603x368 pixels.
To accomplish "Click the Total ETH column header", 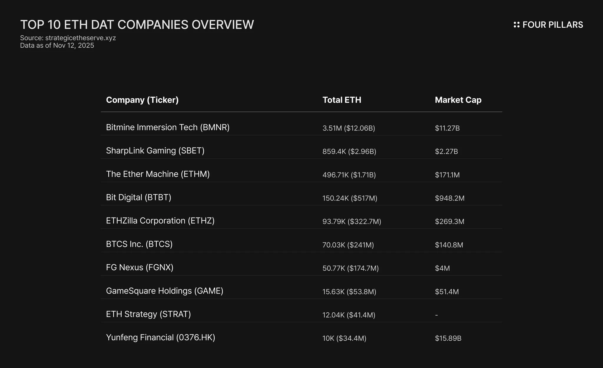I will click(x=342, y=100).
